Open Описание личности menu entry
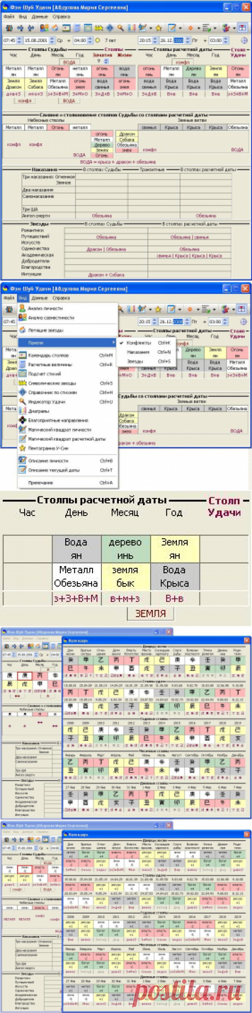Image resolution: width=252 pixels, height=1013 pixels. [x=68, y=461]
